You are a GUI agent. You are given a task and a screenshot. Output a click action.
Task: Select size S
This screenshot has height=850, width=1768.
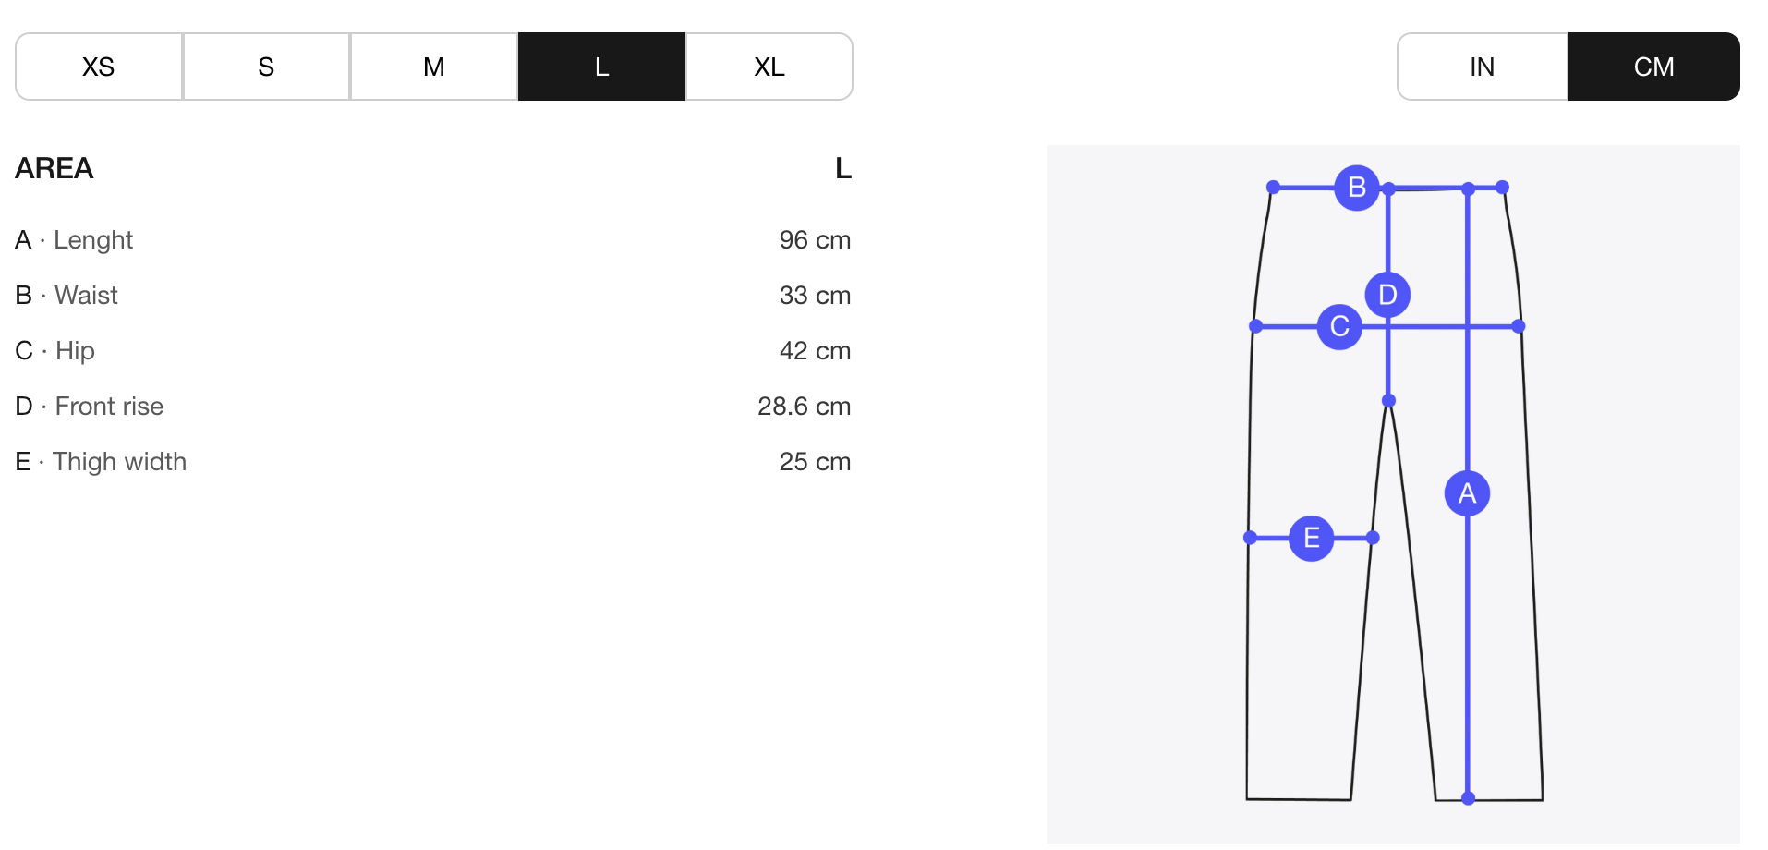(266, 67)
